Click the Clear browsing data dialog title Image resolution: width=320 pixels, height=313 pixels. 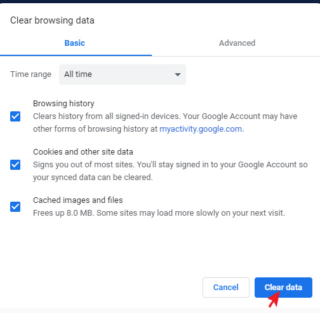52,20
